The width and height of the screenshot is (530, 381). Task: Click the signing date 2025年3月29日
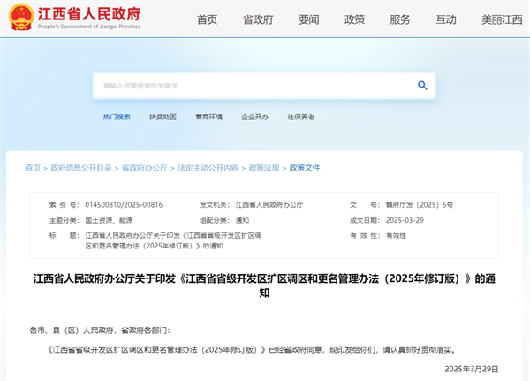coord(471,369)
